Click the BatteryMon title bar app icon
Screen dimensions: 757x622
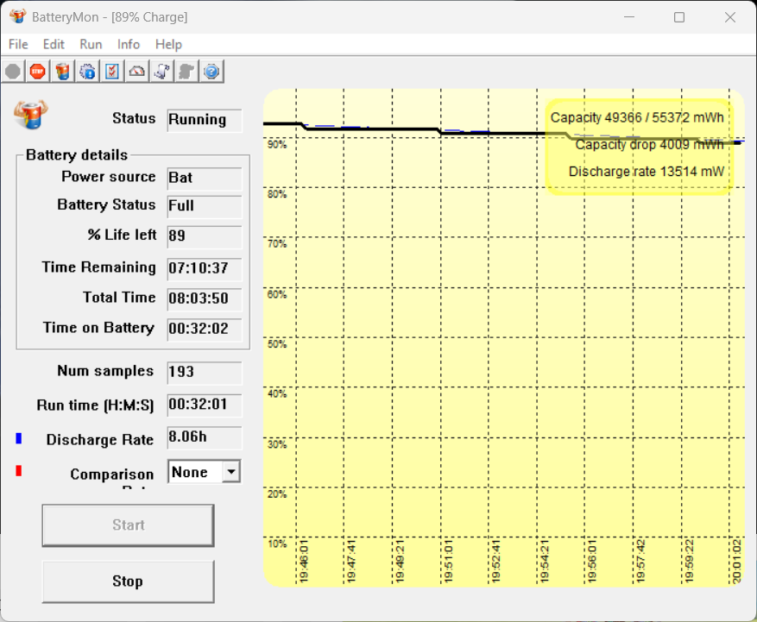[x=18, y=16]
